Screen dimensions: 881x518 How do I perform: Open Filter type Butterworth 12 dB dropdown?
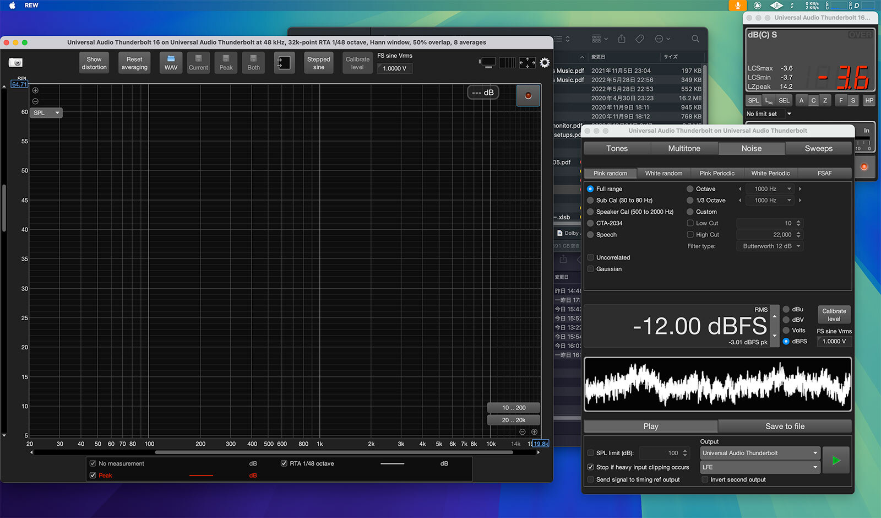(x=770, y=246)
